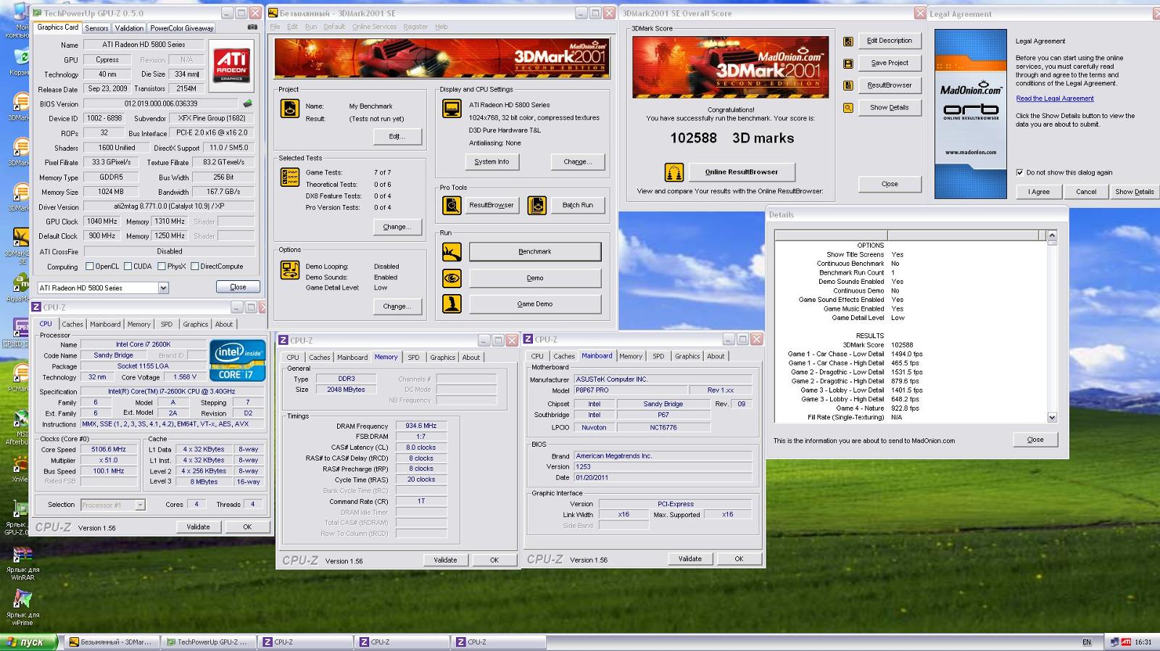Click the Change... button under Selected Tests

tap(397, 227)
